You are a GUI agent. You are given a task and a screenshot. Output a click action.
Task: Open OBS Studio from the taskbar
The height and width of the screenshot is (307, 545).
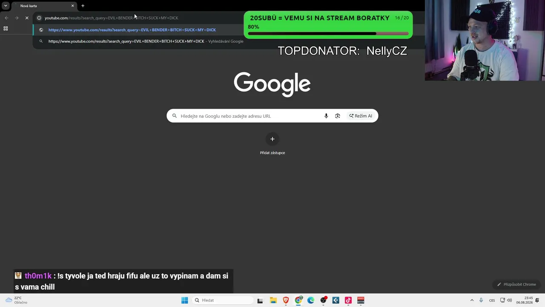point(324,300)
